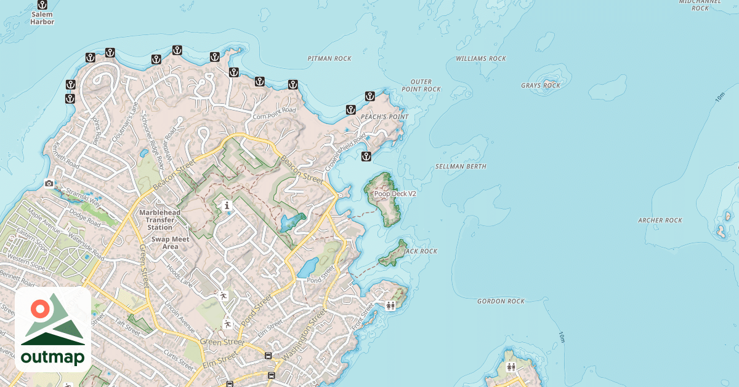The image size is (739, 387).
Task: Select the Cloutman's Lane label
Action: pyautogui.click(x=125, y=123)
